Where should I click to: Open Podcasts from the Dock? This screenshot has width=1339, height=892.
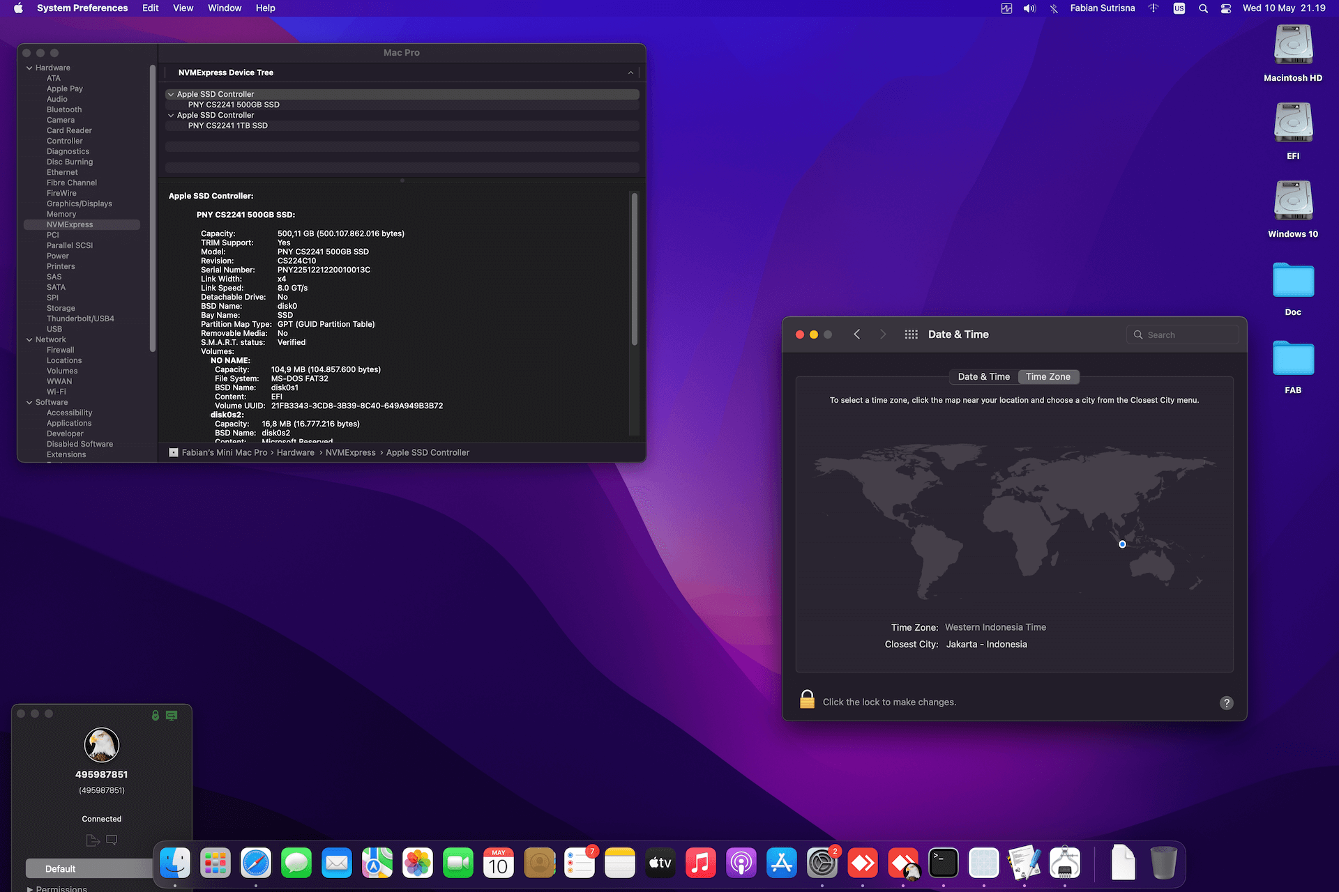[x=741, y=864]
